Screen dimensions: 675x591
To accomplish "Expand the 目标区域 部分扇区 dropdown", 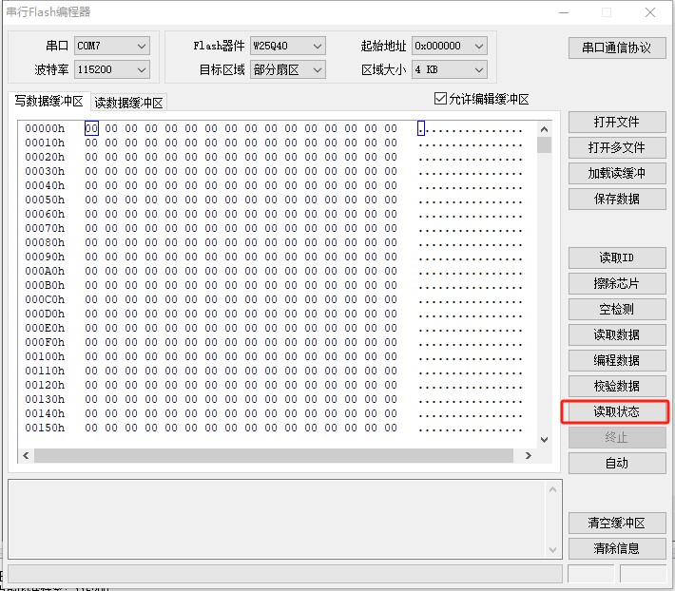I will pos(287,69).
